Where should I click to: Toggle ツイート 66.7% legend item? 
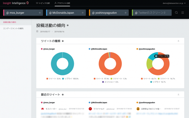tap(149, 79)
